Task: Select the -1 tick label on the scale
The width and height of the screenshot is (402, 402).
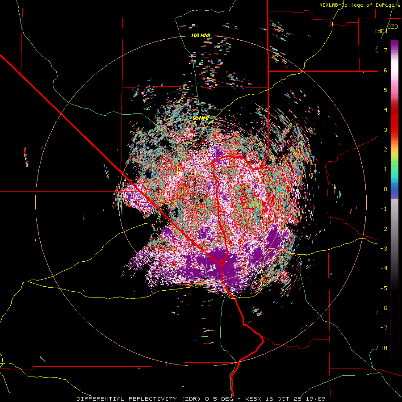Action: [x=384, y=209]
